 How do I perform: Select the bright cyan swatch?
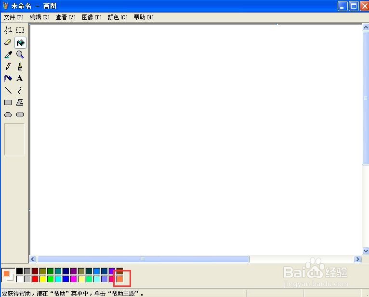click(58, 279)
